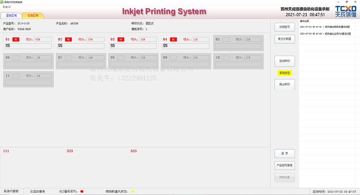Click the NG status badge on station 04
360x195 pixels.
click(x=174, y=39)
